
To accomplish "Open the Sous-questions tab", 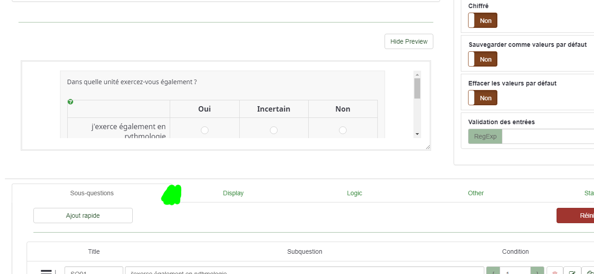I will [x=92, y=193].
